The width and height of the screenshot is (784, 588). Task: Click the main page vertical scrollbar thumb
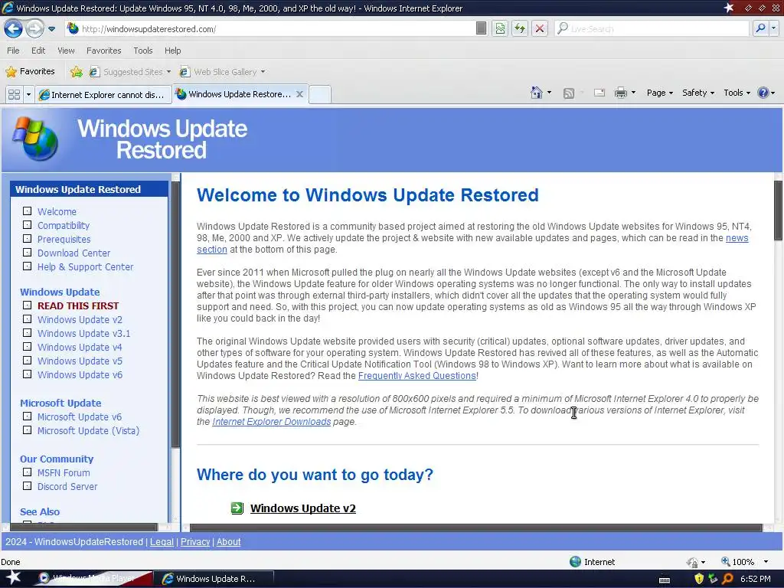[x=778, y=211]
